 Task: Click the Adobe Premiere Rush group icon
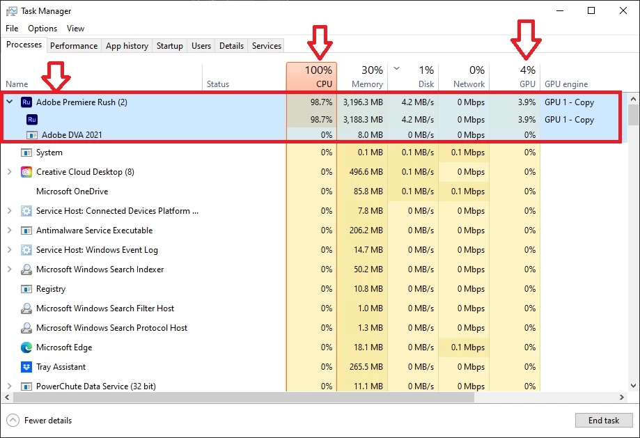(x=26, y=102)
